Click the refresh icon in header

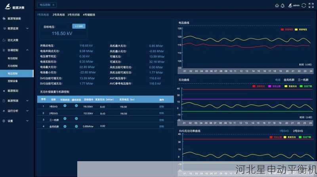[x=304, y=6]
